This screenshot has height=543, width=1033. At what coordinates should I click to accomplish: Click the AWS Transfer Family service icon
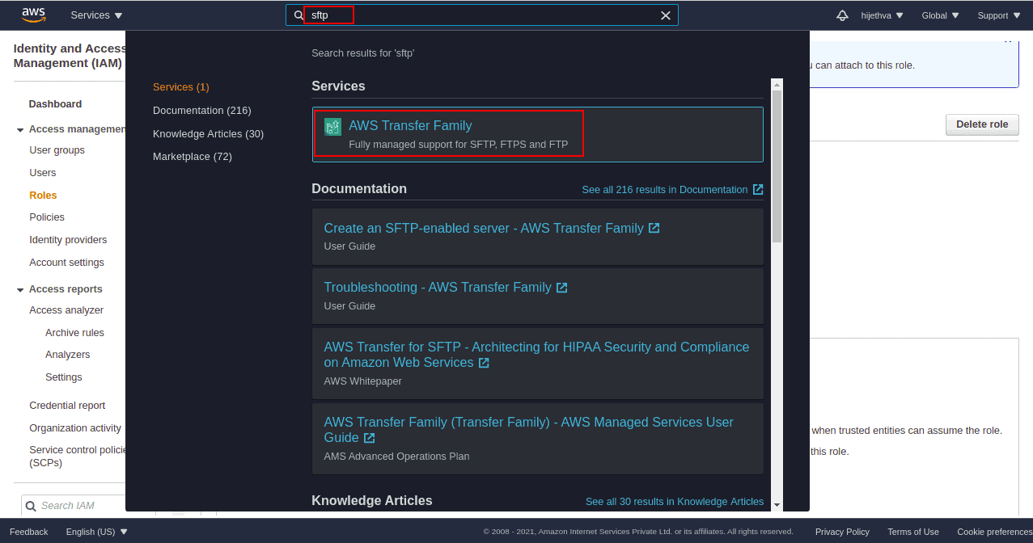pos(332,126)
